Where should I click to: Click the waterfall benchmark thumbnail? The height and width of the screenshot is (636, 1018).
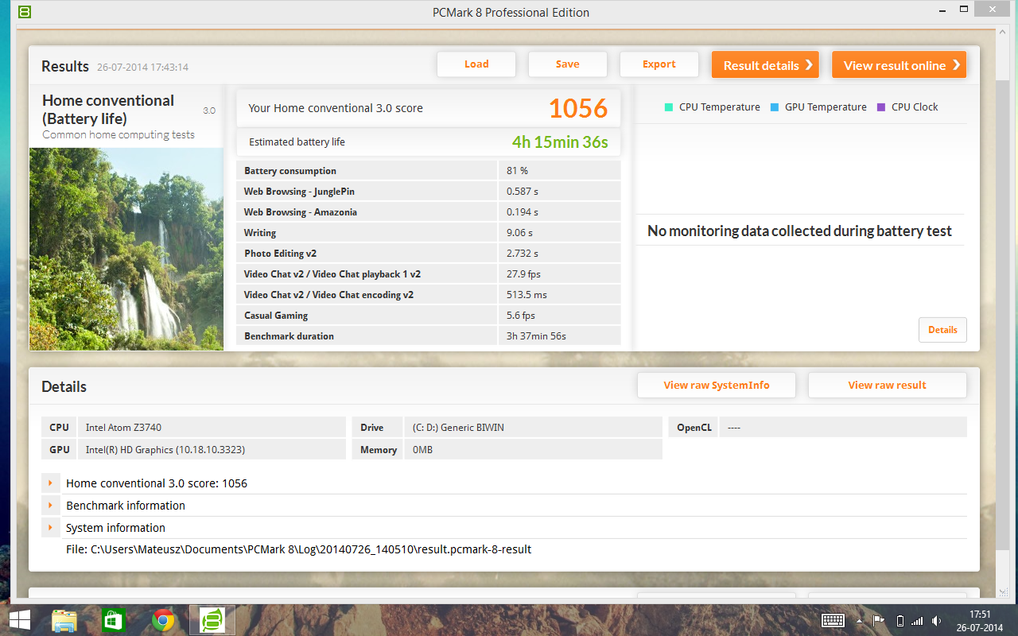(x=126, y=249)
